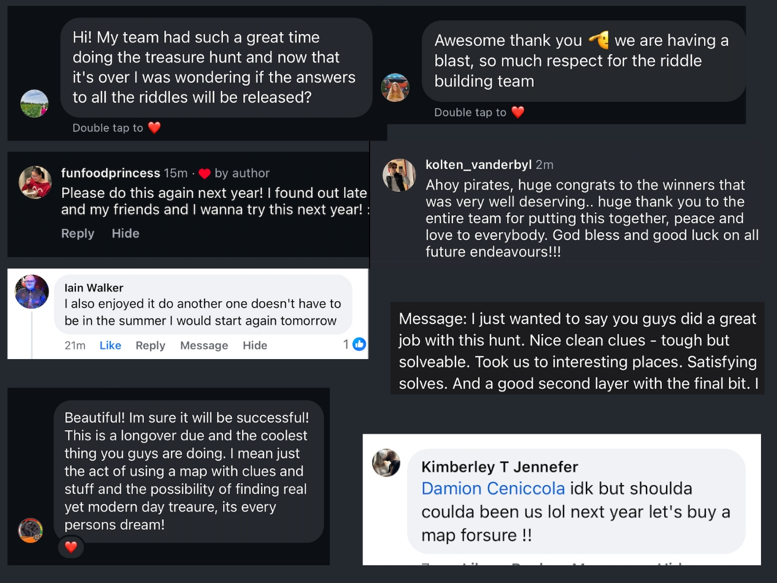Screen dimensions: 777x583
Task: Click funfoodprincess profile avatar
Action: point(35,182)
